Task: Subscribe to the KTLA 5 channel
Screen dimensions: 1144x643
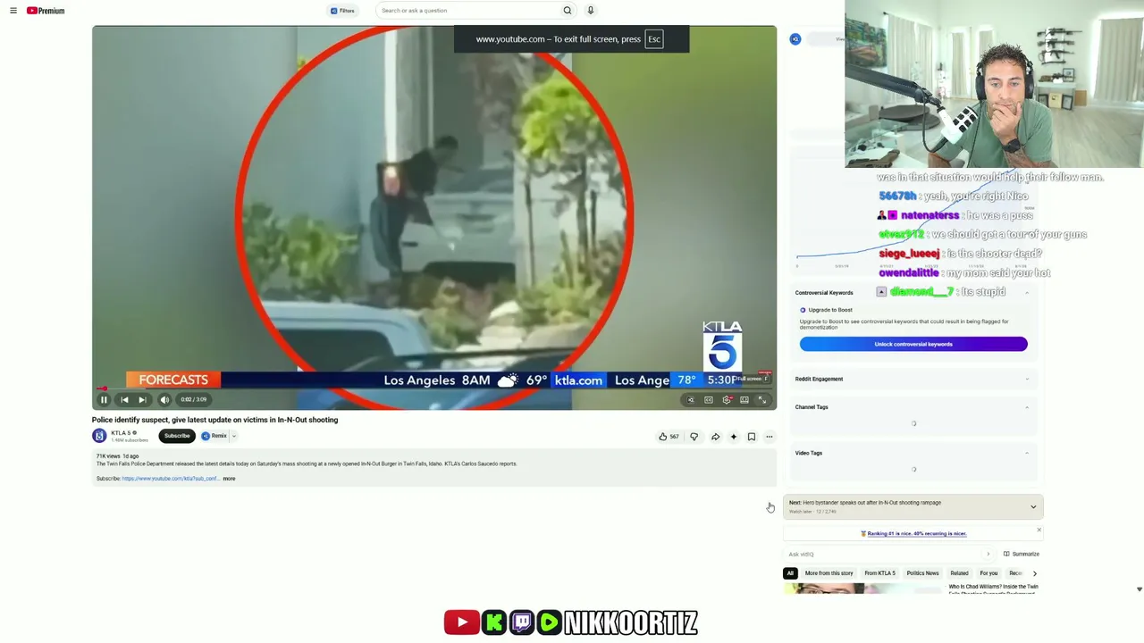Action: pos(177,436)
